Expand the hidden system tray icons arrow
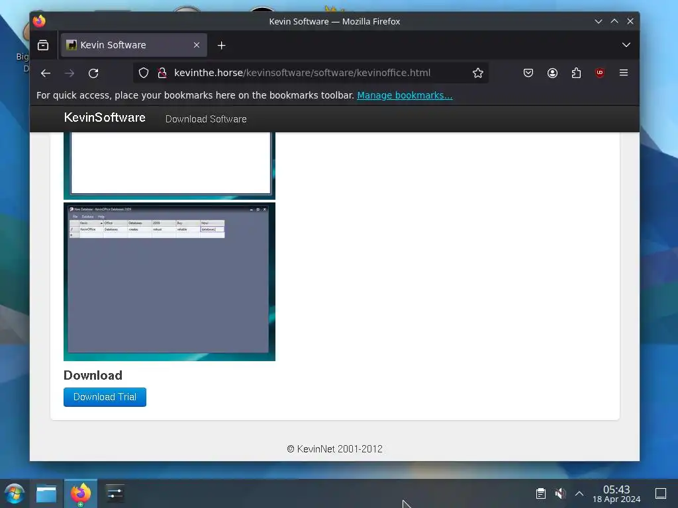This screenshot has height=508, width=678. coord(579,493)
